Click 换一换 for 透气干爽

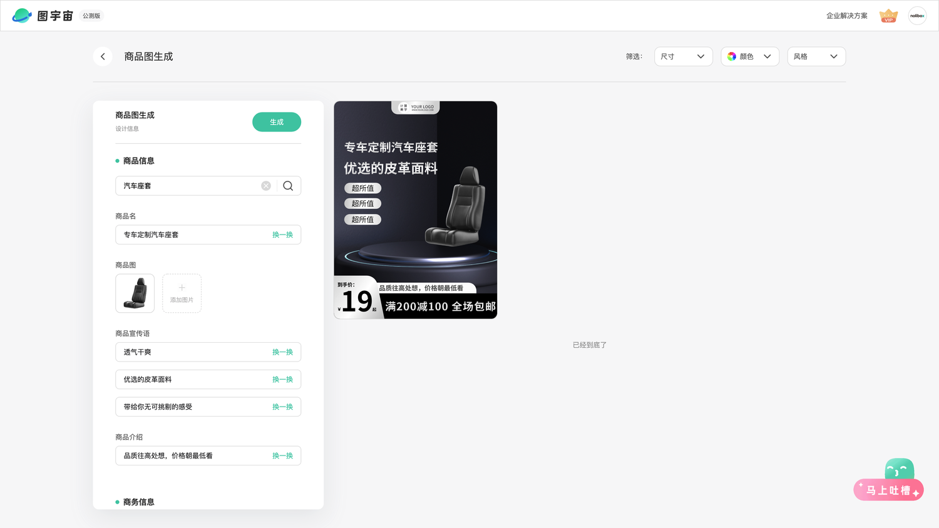point(282,352)
